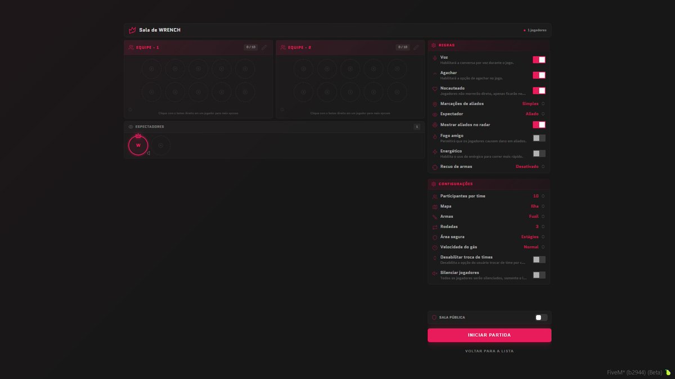Enable the Silenciar jogadores switch

[539, 275]
